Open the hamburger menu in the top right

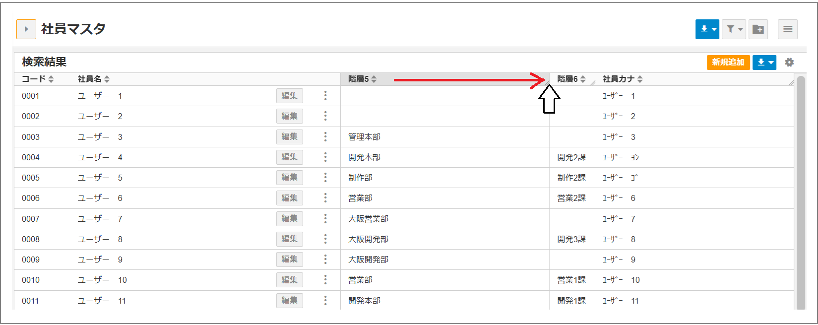788,29
